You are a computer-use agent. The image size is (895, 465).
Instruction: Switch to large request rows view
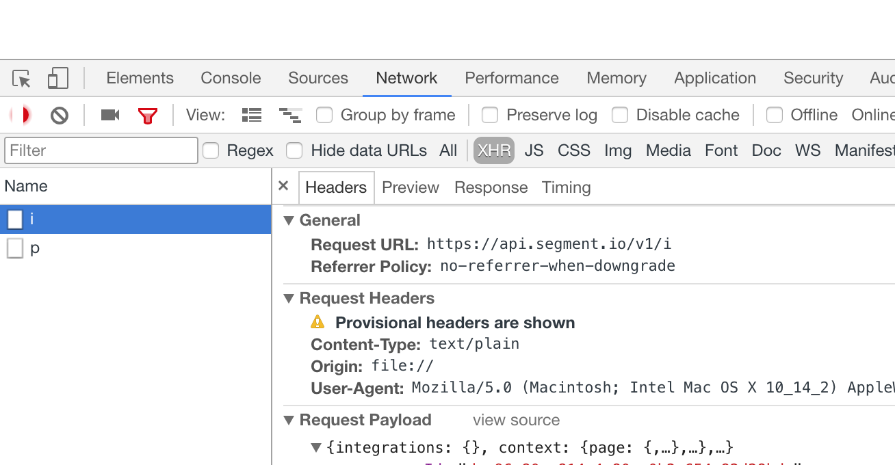(x=252, y=115)
